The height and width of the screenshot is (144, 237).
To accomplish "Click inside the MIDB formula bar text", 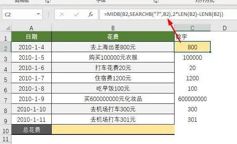I will pyautogui.click(x=163, y=14).
